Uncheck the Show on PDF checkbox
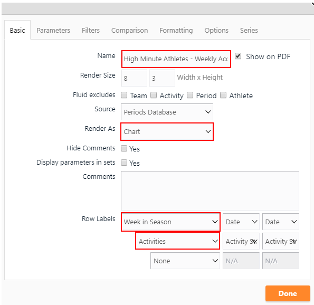 coord(238,56)
